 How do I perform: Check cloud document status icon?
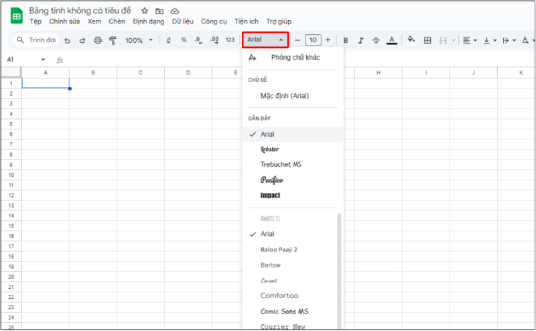(x=175, y=11)
